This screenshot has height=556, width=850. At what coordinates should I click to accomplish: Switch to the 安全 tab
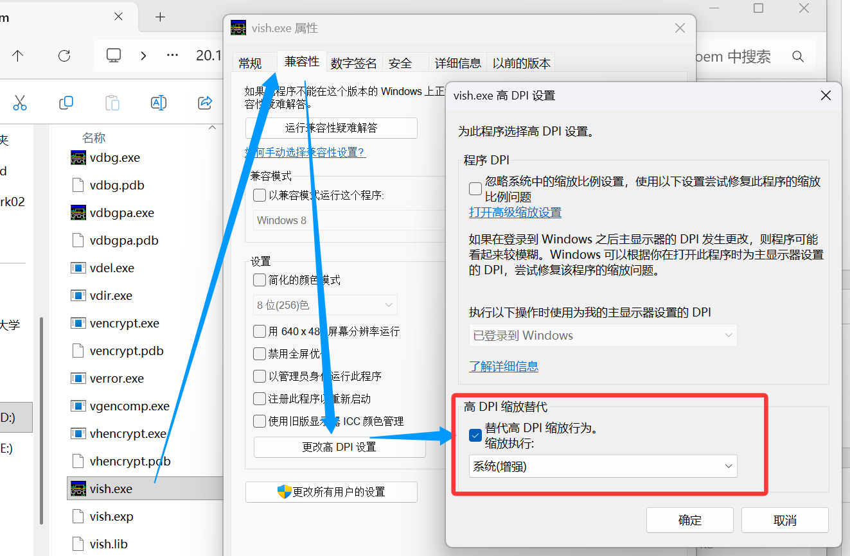pyautogui.click(x=400, y=63)
